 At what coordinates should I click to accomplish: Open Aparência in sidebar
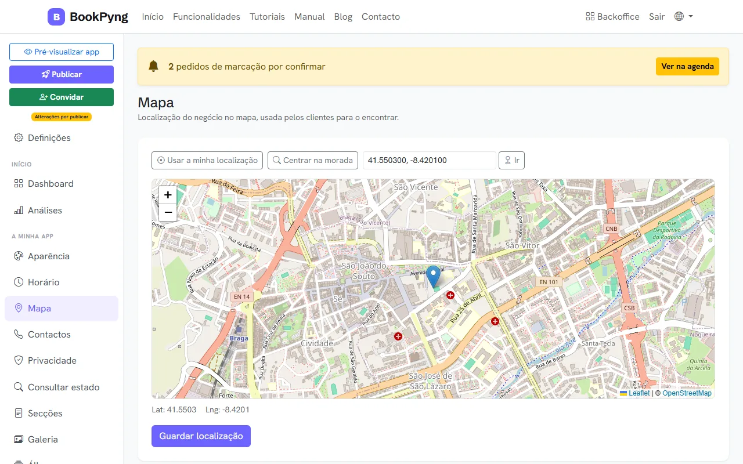[62, 256]
